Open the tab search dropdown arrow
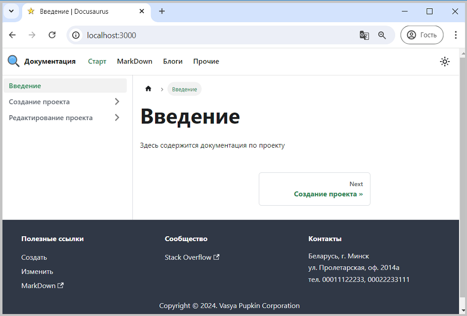 click(11, 11)
